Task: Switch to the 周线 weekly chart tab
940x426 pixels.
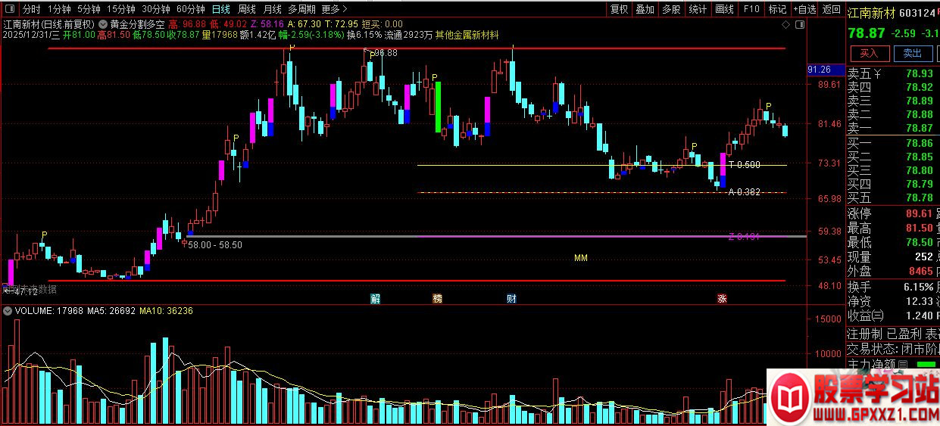Action: point(246,9)
